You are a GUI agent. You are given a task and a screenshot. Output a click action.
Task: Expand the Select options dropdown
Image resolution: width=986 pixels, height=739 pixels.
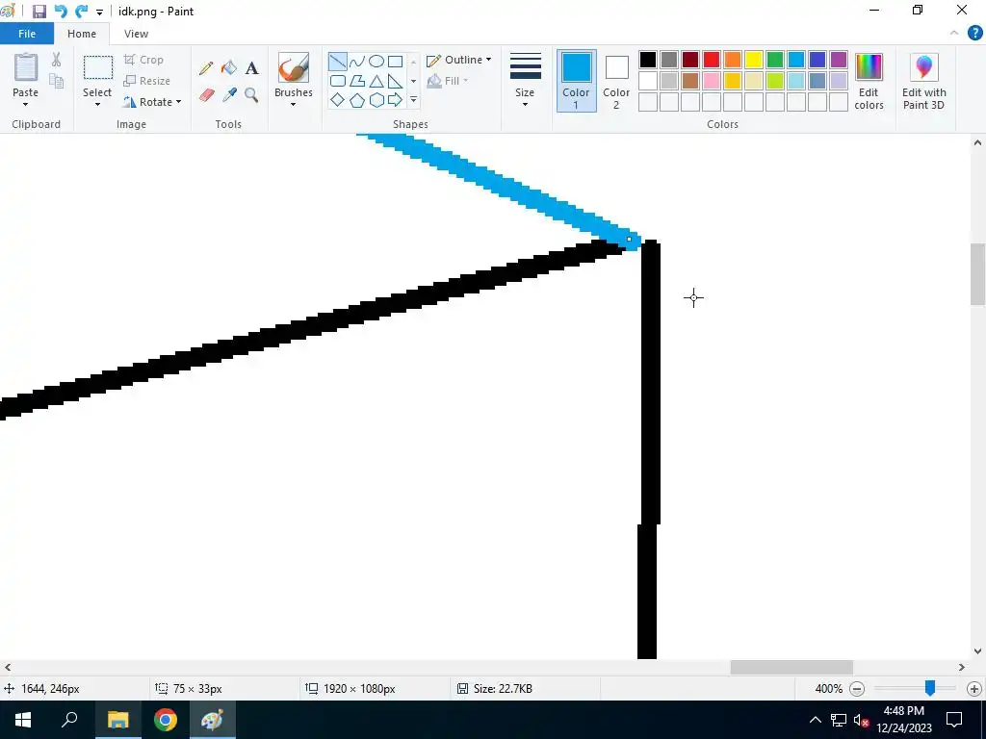97,104
